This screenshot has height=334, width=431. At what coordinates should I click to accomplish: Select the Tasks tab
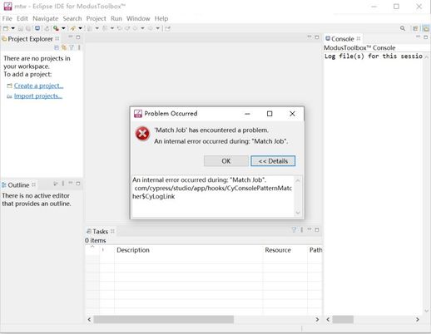(100, 231)
